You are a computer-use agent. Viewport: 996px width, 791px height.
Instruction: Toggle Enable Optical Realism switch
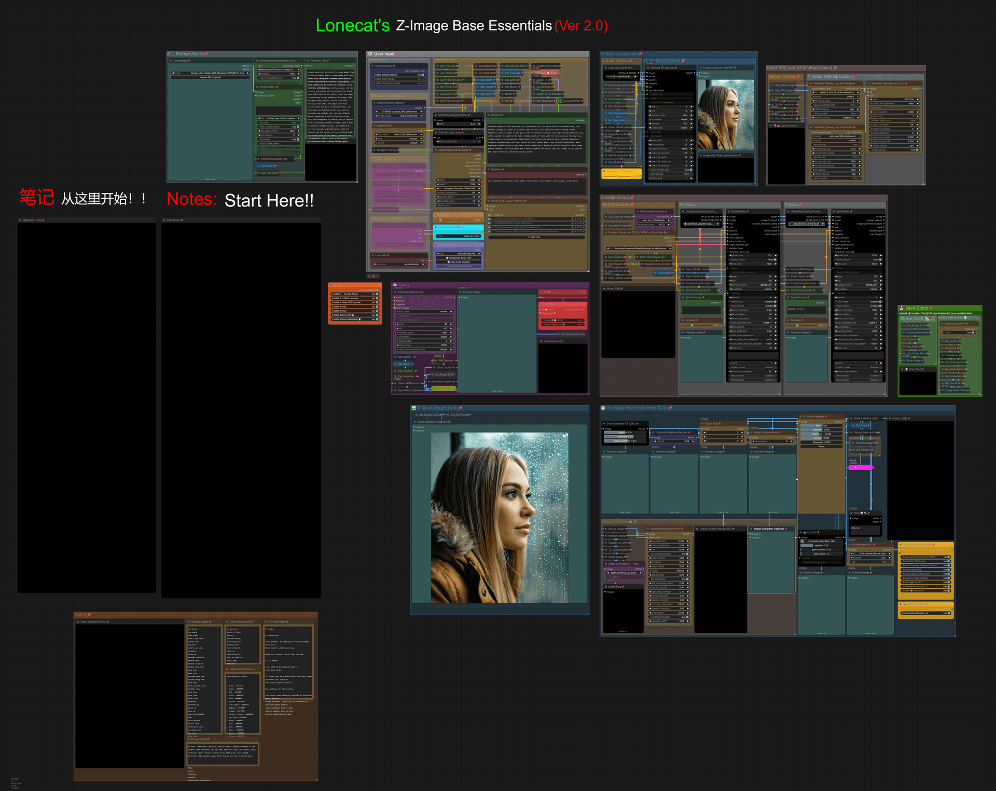[x=949, y=613]
